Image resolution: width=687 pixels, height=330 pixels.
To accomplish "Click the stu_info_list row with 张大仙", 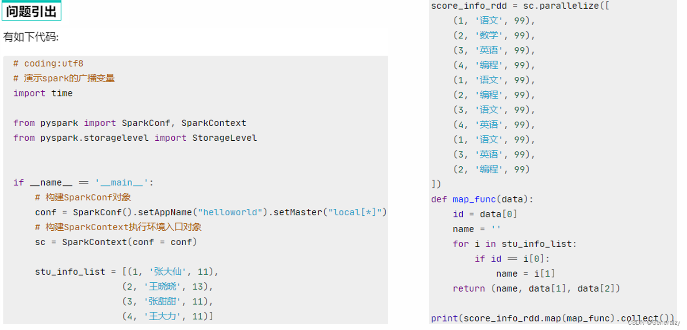I will (x=127, y=272).
